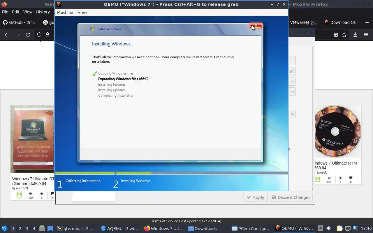Click green save icon on Ultimate RTM card
This screenshot has width=373, height=233.
(x=318, y=179)
